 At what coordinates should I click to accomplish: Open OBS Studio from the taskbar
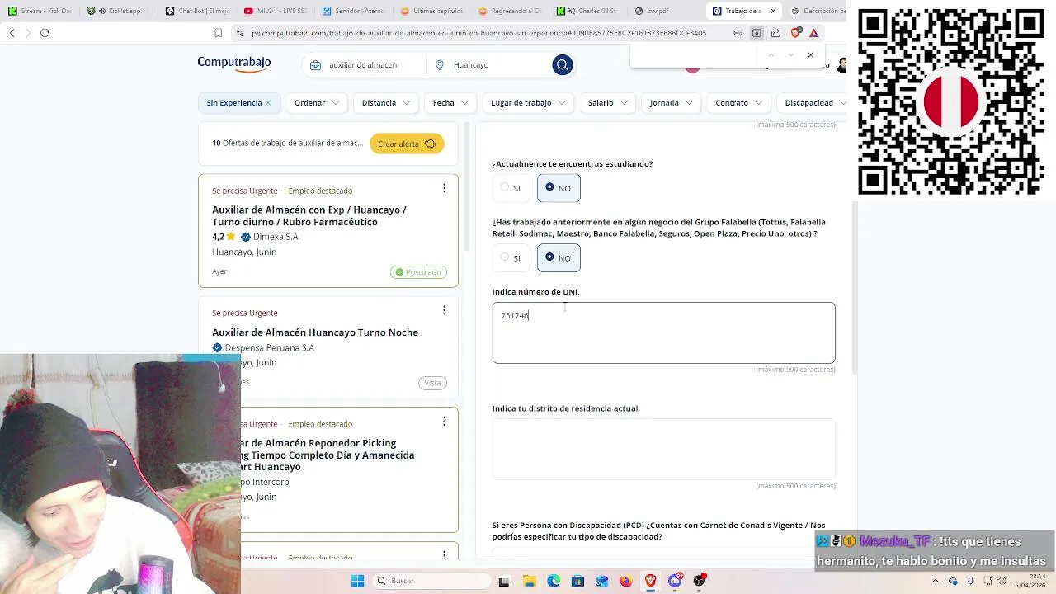700,581
